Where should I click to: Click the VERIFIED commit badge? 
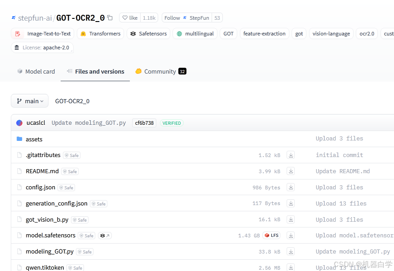click(x=172, y=123)
